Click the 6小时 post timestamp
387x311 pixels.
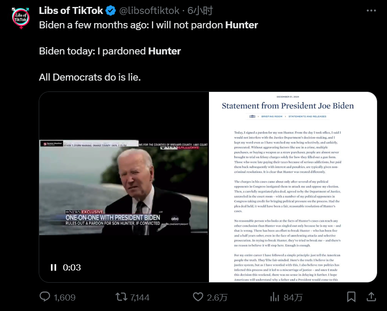pyautogui.click(x=200, y=10)
